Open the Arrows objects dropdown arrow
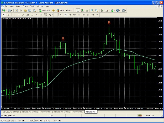 tap(52, 15)
